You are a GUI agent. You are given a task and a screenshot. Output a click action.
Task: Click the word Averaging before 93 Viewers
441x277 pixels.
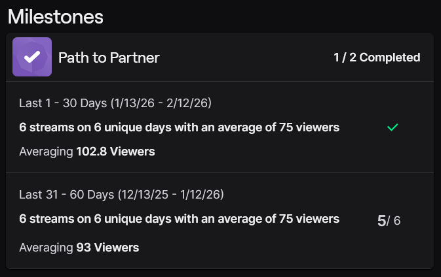[46, 248]
